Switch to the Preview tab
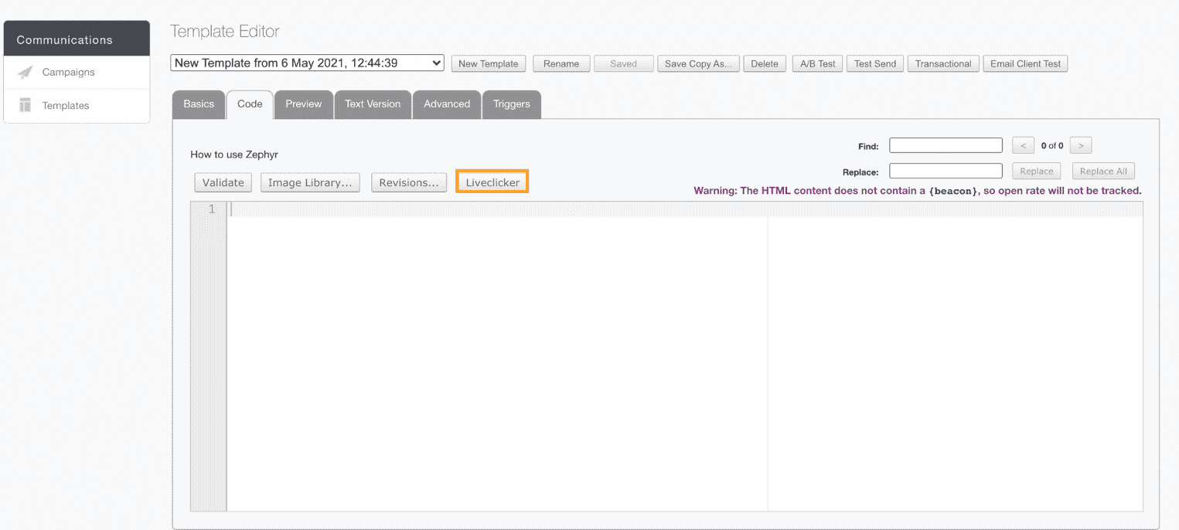The image size is (1179, 530). (x=303, y=104)
